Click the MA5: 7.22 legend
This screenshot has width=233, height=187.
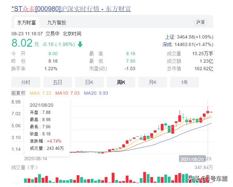(41, 93)
